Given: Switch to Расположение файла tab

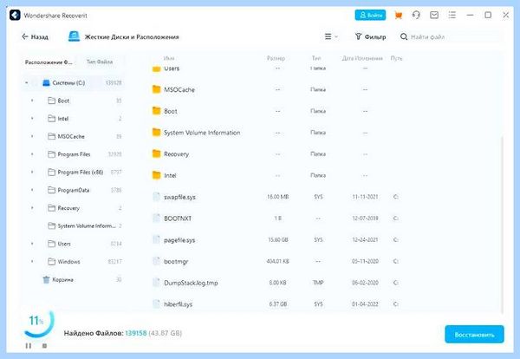Looking at the screenshot, I should [x=49, y=62].
